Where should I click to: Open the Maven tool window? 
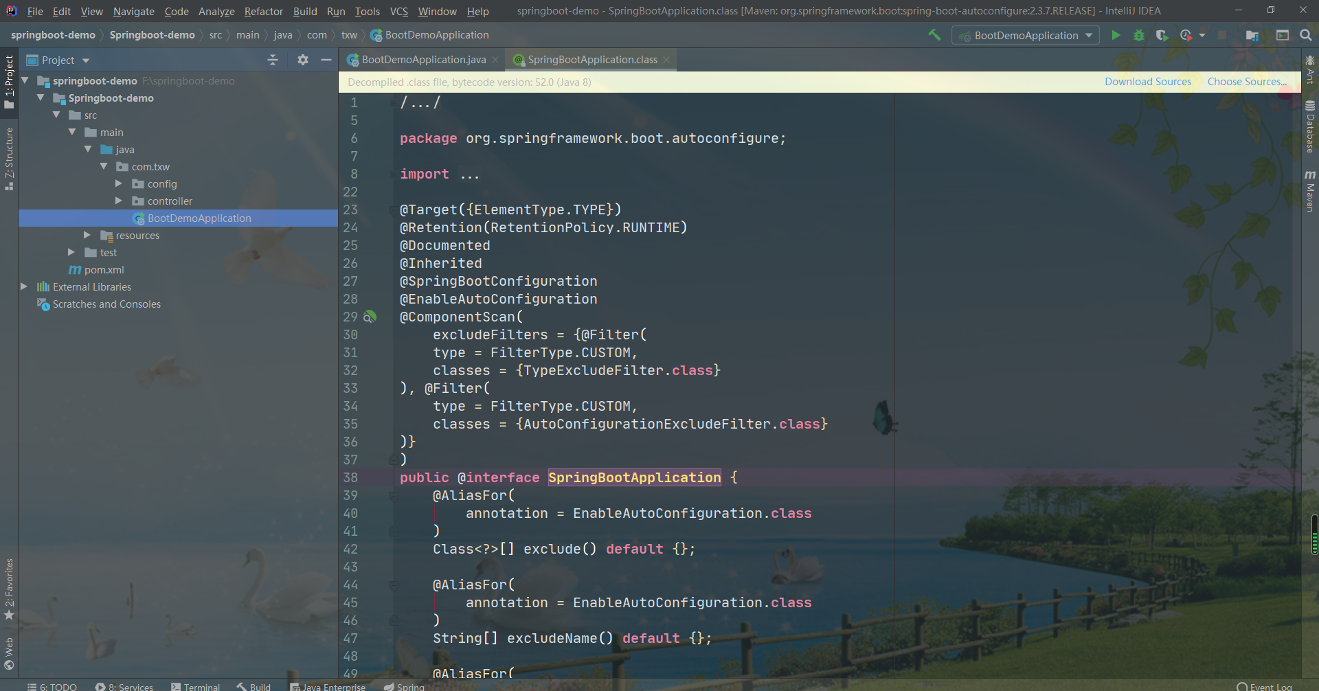1310,191
